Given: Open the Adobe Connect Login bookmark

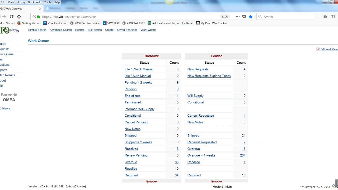Looking at the screenshot, I should coord(163,23).
